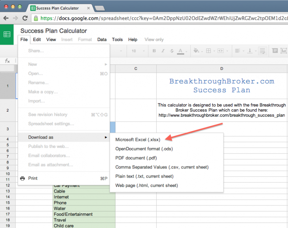Click the fx formula icon
288x228 pixels.
click(7, 61)
